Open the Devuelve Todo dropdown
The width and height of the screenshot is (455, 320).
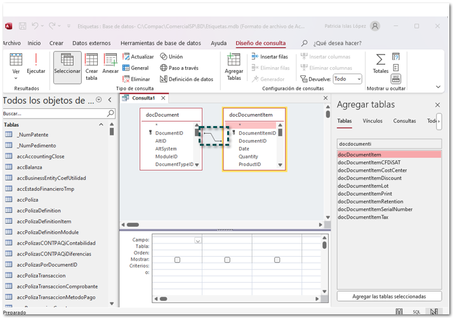coord(347,79)
